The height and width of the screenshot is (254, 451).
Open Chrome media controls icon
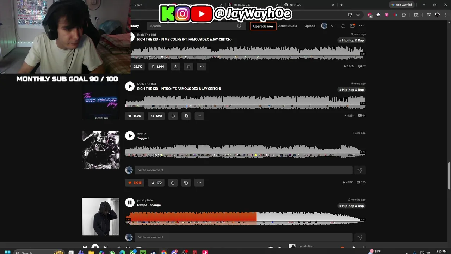coord(429,15)
